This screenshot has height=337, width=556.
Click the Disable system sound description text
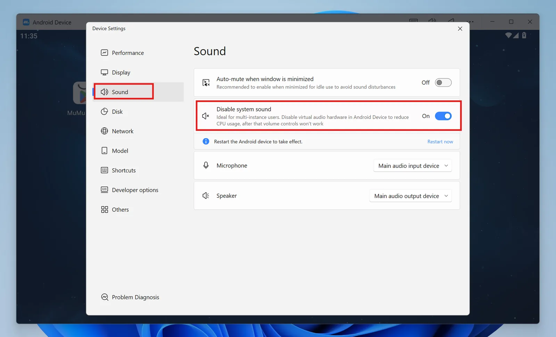click(312, 120)
